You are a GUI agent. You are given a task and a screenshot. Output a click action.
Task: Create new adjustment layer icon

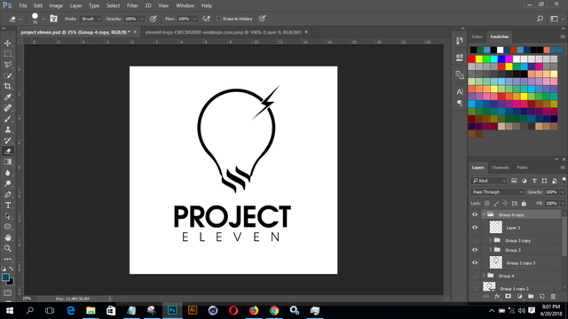519,297
